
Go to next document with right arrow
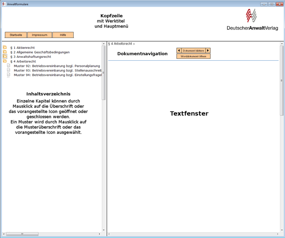pos(208,50)
